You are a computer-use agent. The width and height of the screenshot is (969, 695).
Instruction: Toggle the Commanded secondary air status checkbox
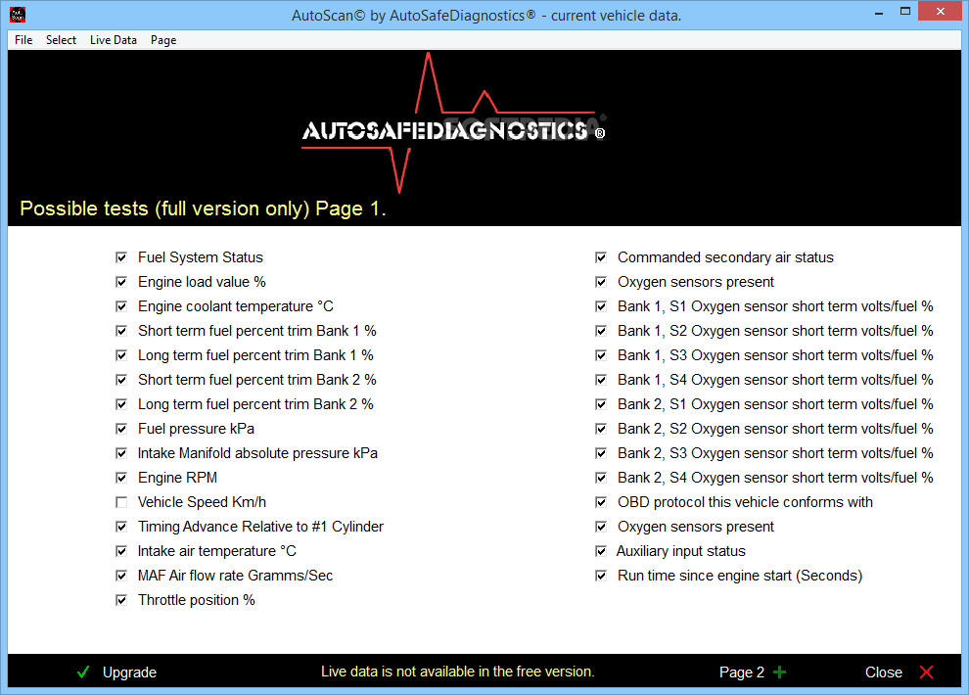[x=601, y=256]
